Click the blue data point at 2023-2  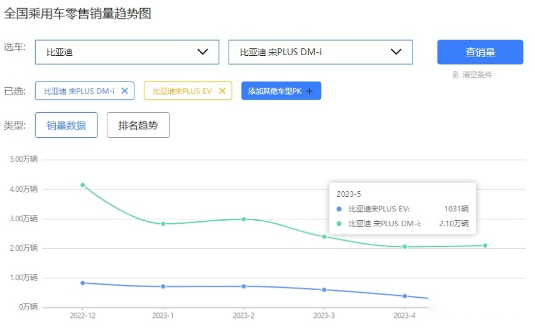(244, 286)
